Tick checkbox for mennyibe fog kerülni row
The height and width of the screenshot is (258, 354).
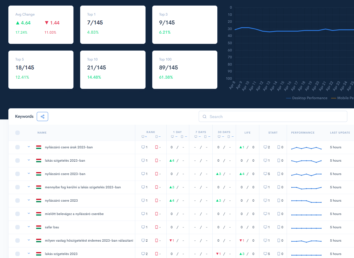[18, 187]
